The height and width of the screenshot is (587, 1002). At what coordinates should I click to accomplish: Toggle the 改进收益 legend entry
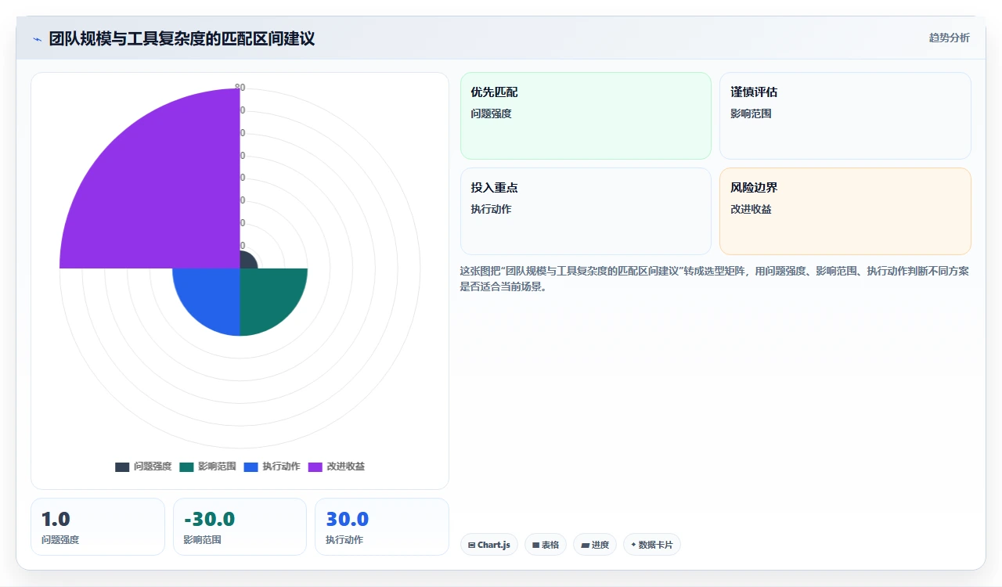[336, 466]
